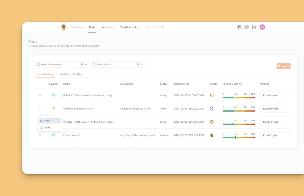Choose Delete in the context menu
Image resolution: width=304 pixels, height=196 pixels.
(47, 128)
